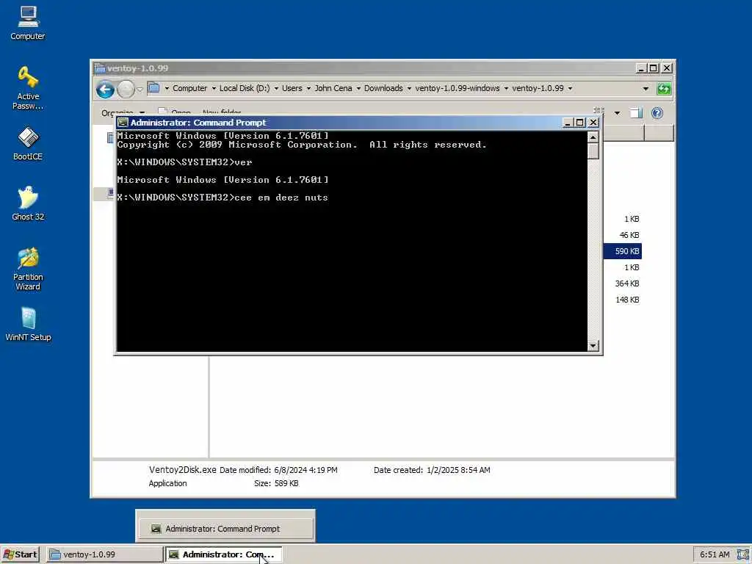The width and height of the screenshot is (752, 564).
Task: Click the system tray clock 6:51 AM
Action: (x=715, y=554)
